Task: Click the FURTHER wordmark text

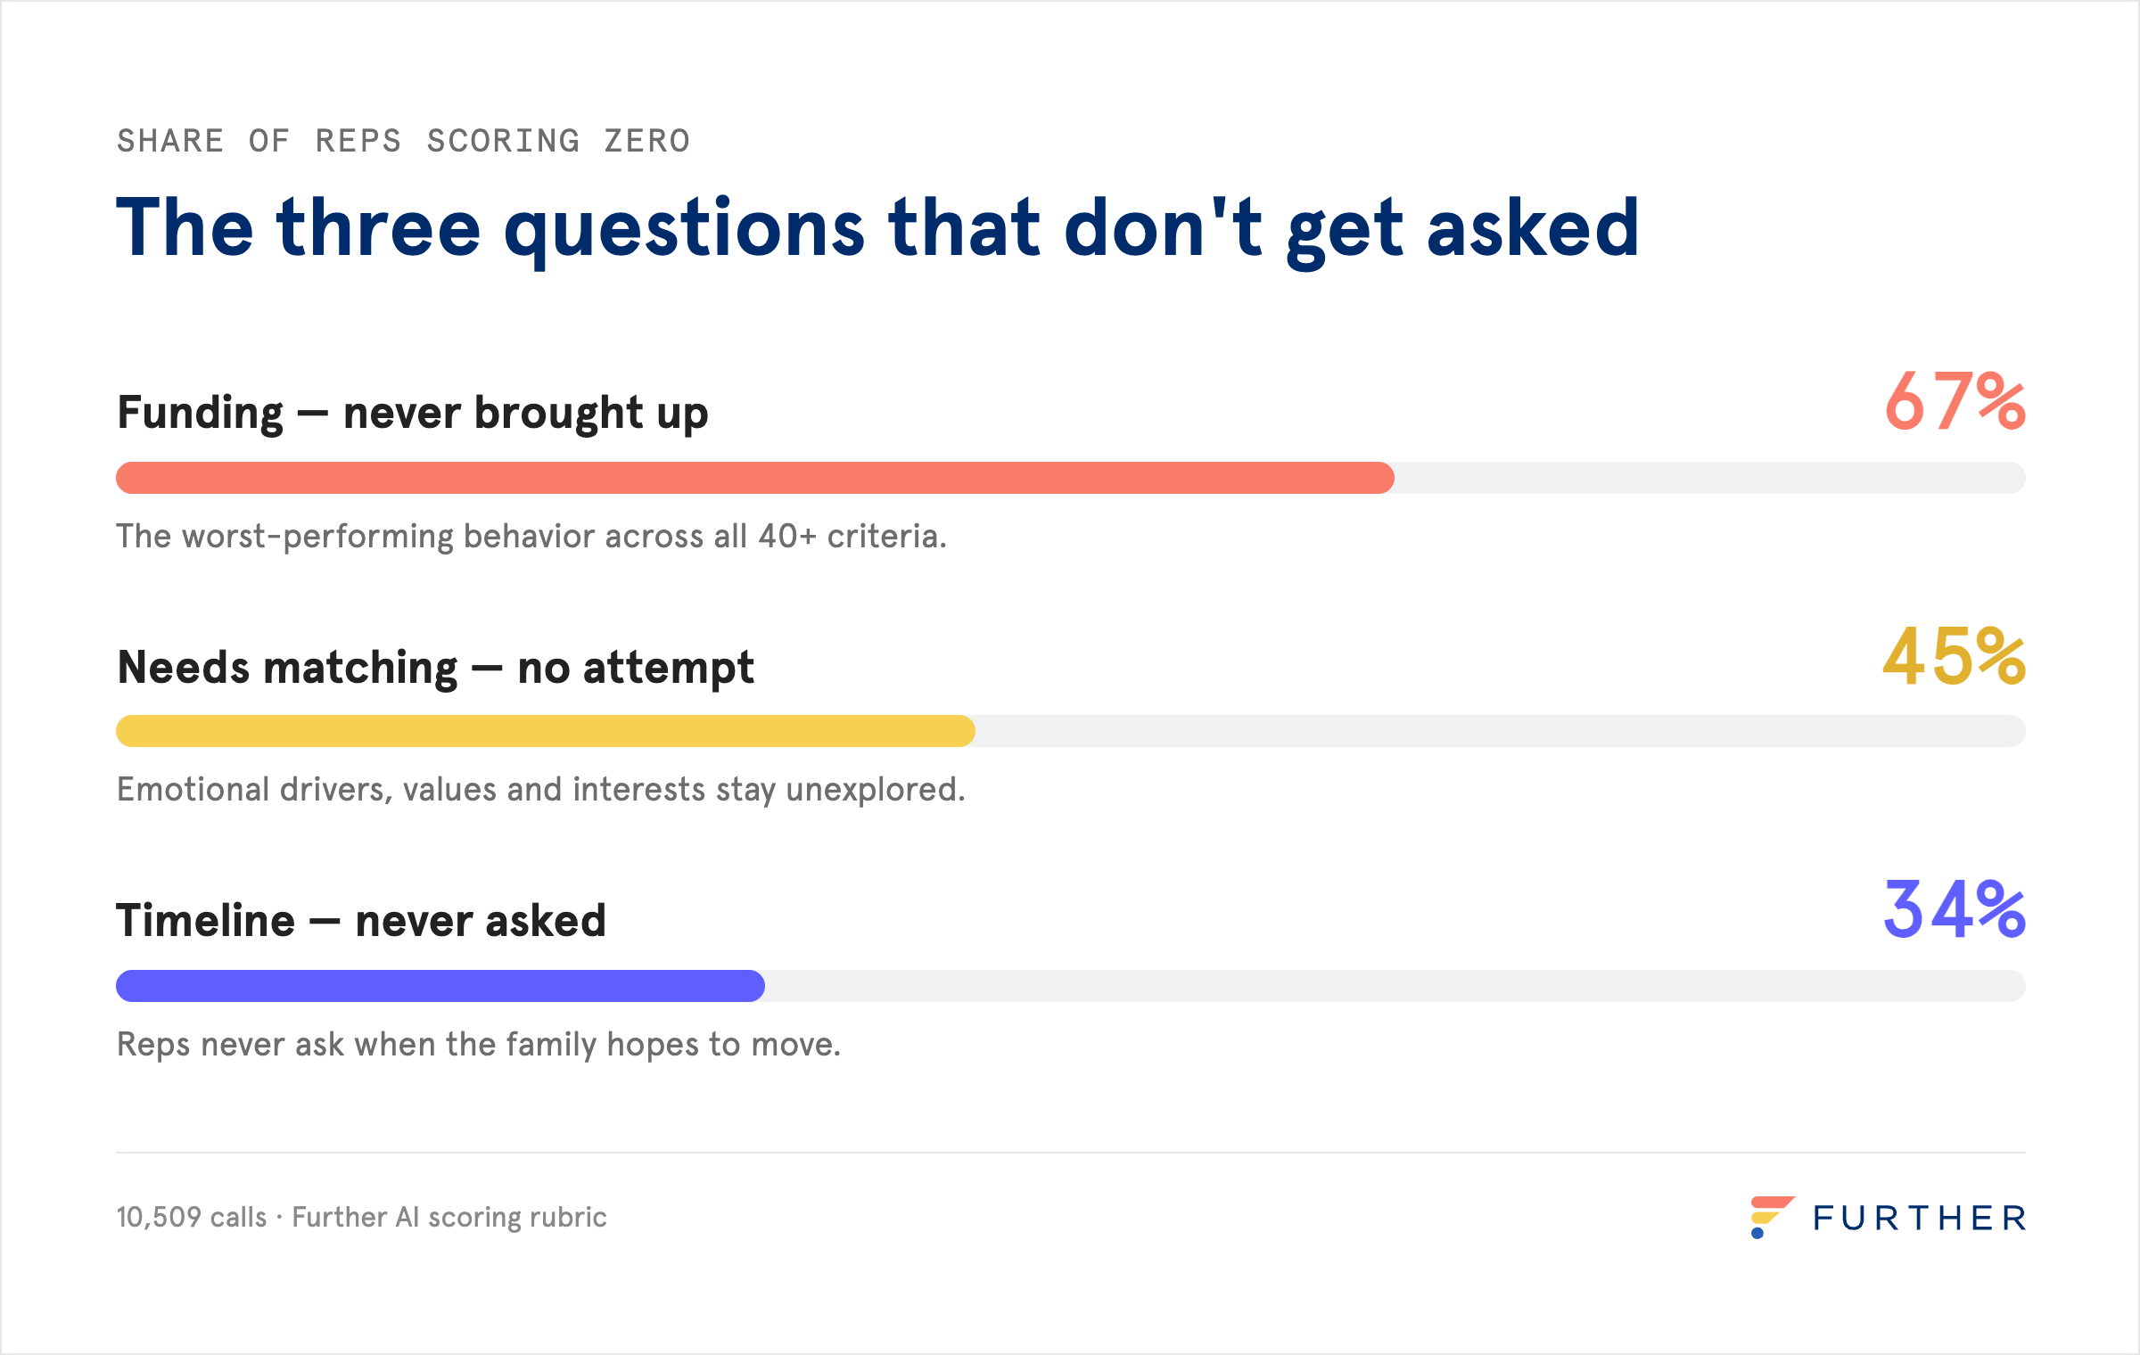Action: pyautogui.click(x=1920, y=1219)
